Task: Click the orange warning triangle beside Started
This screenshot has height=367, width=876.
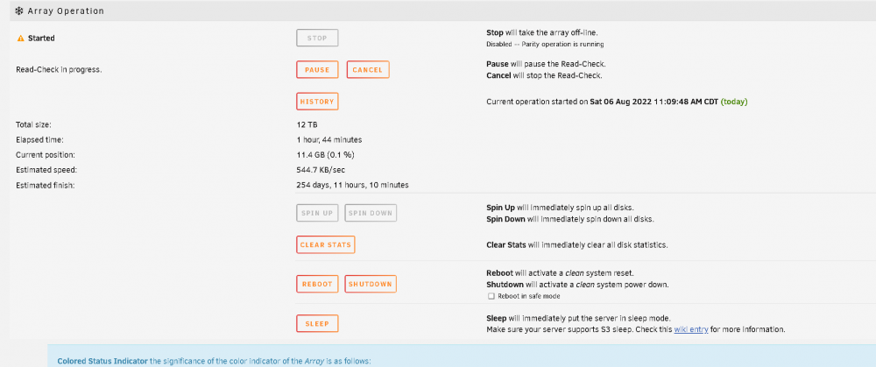Action: pos(21,39)
